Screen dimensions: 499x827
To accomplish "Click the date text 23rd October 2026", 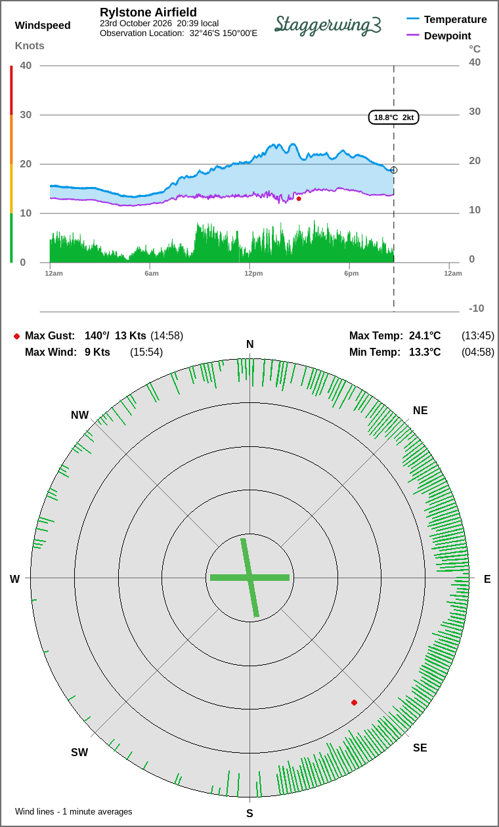I will pos(136,23).
